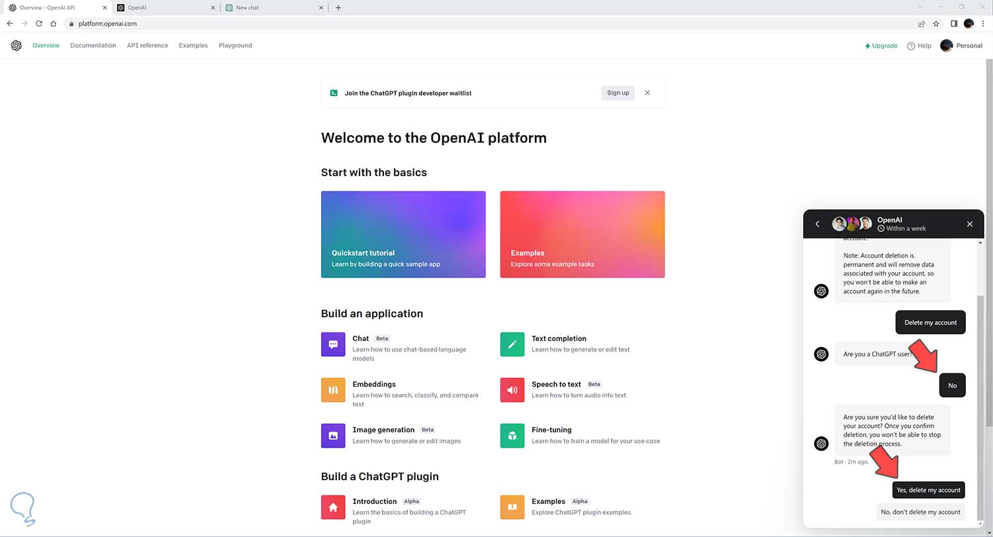Click the browser forward arrow
Screen dimensions: 993x537
click(24, 23)
